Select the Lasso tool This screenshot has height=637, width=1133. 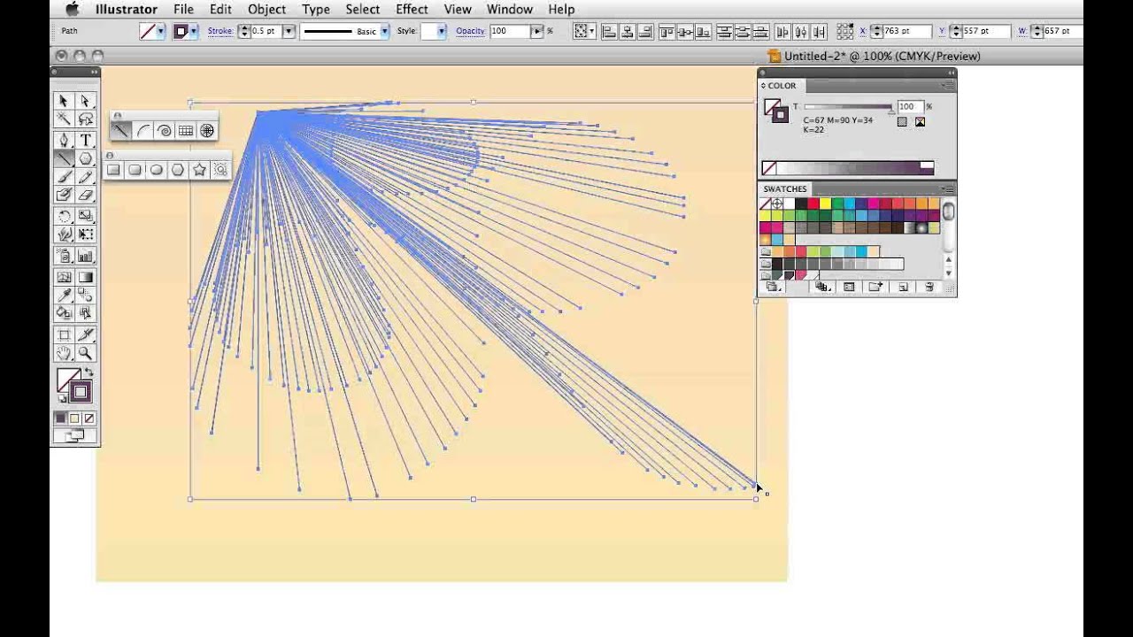click(85, 119)
